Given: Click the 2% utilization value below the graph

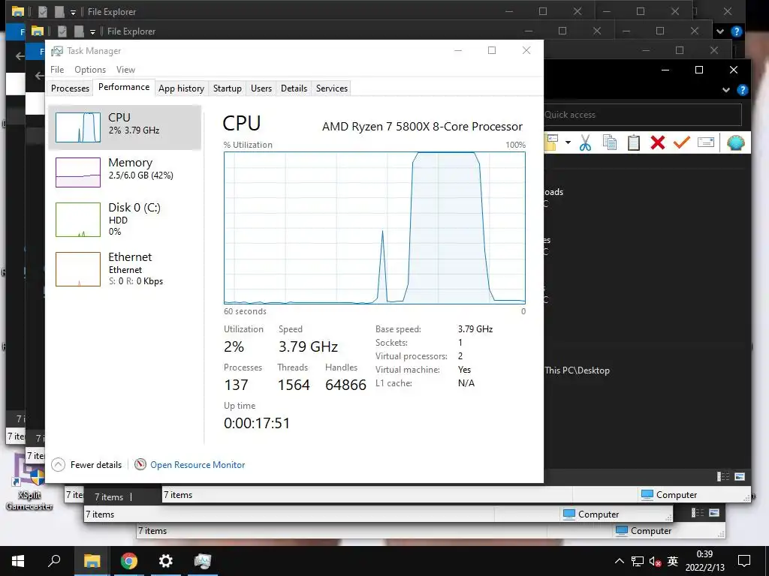Looking at the screenshot, I should (234, 346).
